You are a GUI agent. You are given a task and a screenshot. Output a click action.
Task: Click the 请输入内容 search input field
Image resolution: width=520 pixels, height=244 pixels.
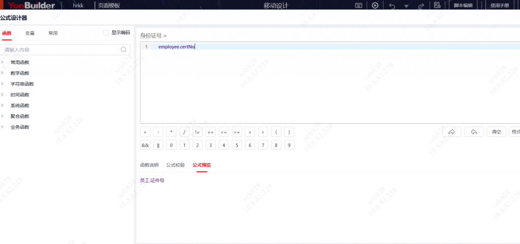pyautogui.click(x=61, y=50)
